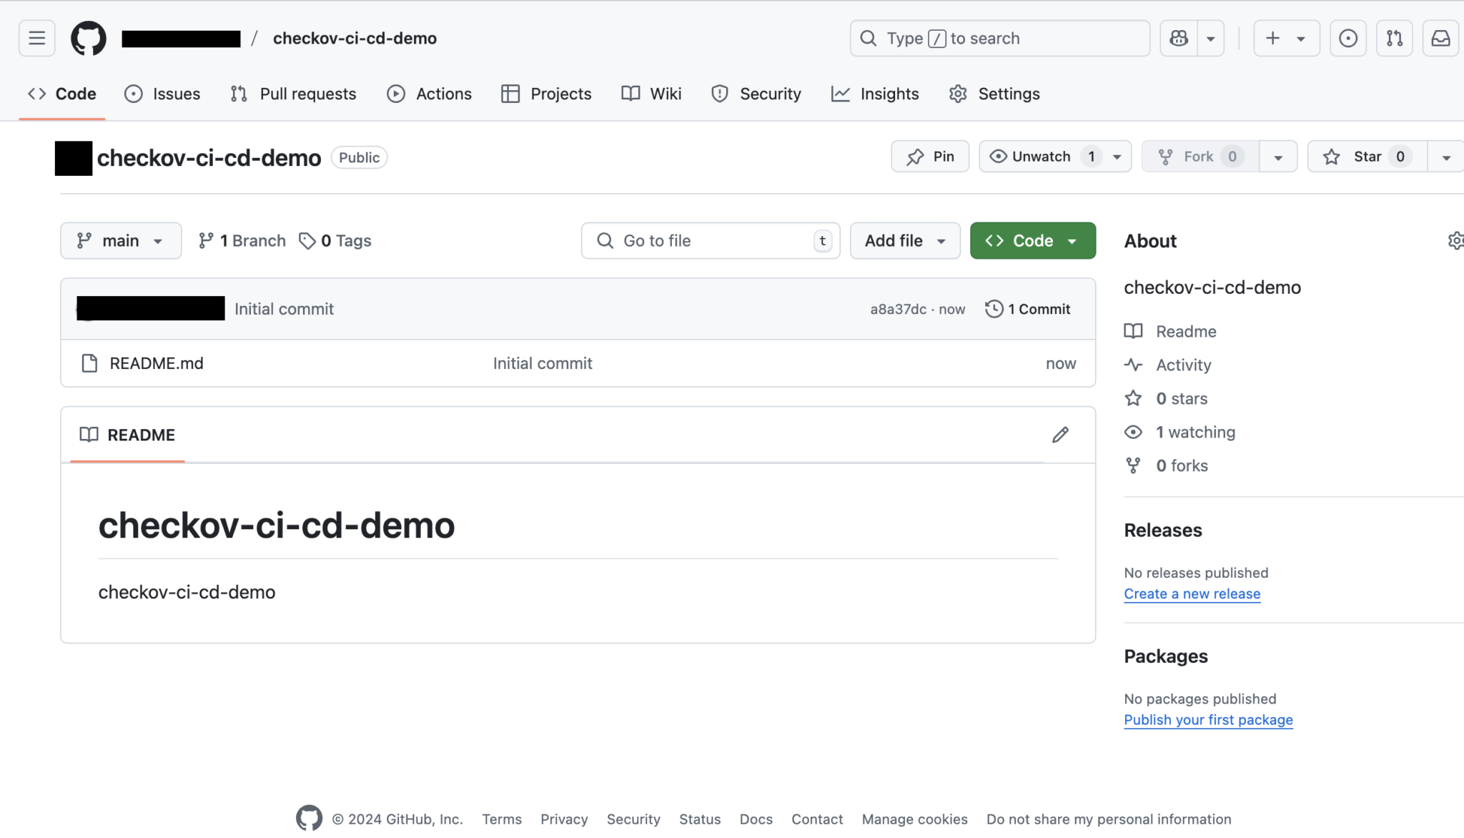
Task: Click the Create a new release link
Action: (x=1192, y=593)
